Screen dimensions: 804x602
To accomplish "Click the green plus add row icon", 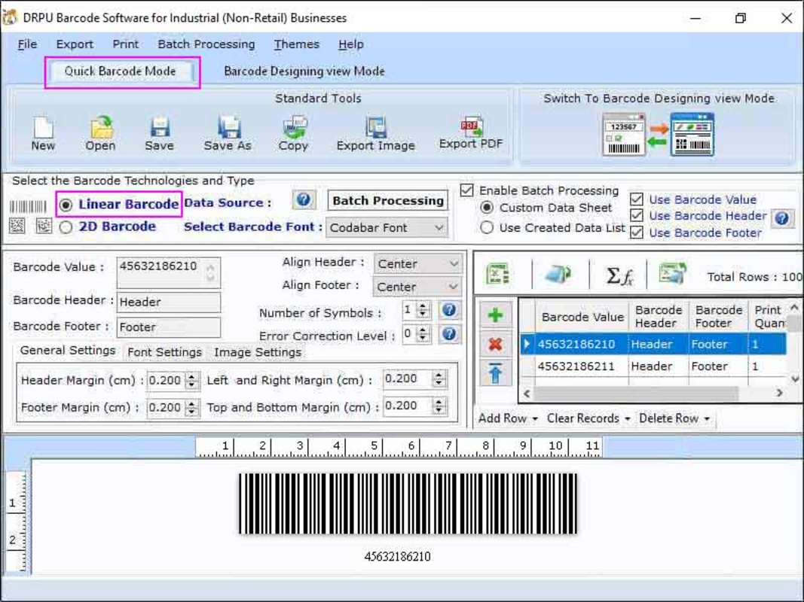I will (x=495, y=315).
